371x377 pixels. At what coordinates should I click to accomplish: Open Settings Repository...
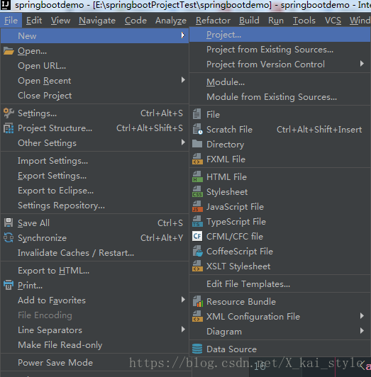pos(94,206)
